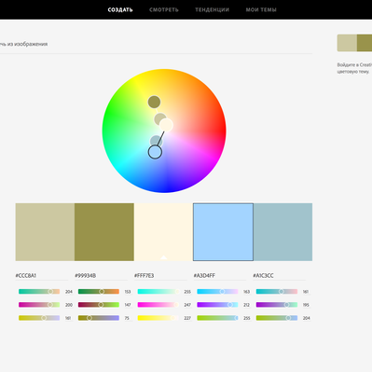This screenshot has height=372, width=372.
Task: Adjust red slider valued 153 under #99934B
Action: 99,292
